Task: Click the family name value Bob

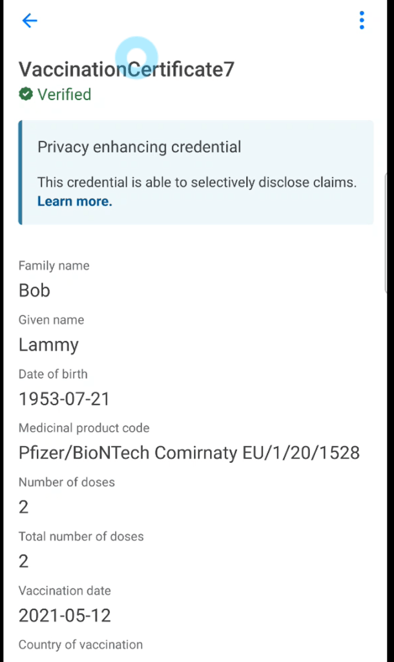Action: [x=34, y=290]
